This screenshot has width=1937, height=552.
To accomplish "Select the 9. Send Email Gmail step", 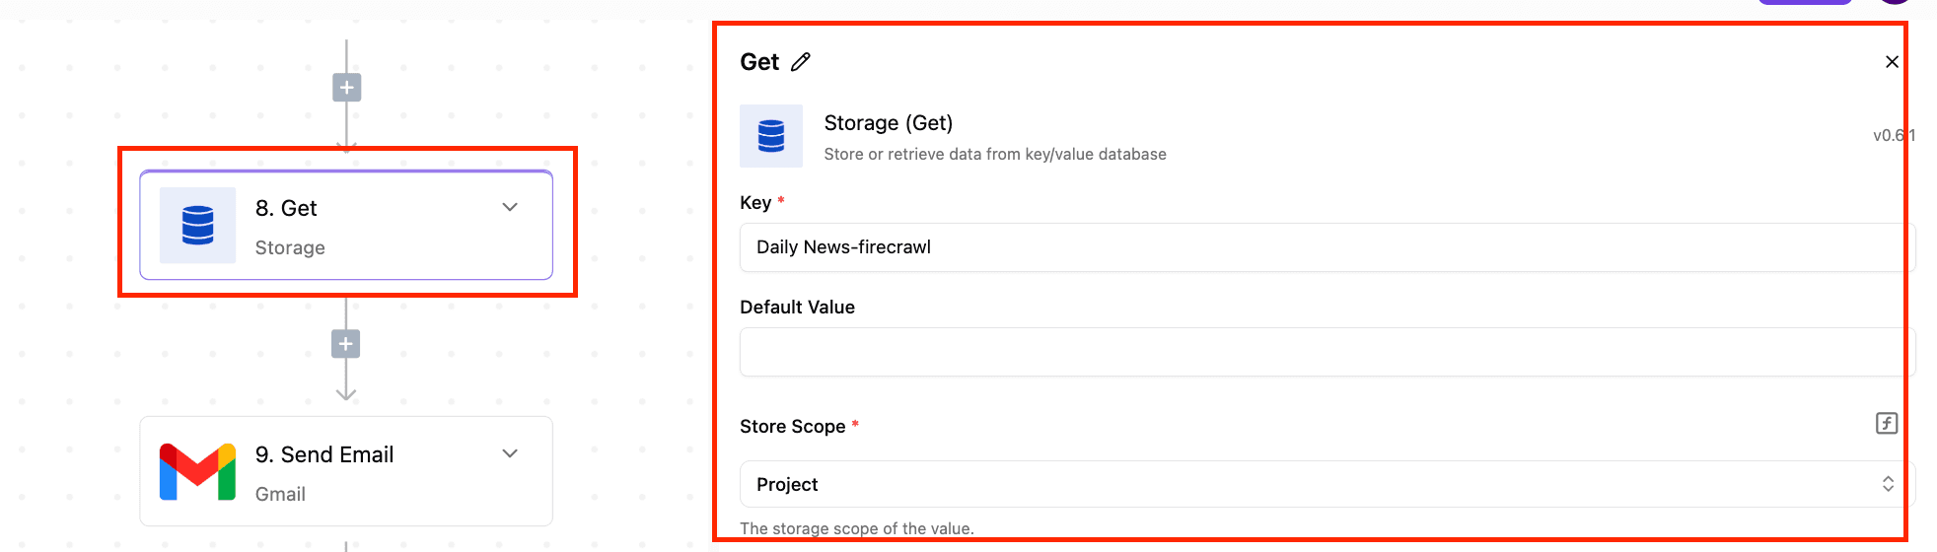I will click(346, 471).
